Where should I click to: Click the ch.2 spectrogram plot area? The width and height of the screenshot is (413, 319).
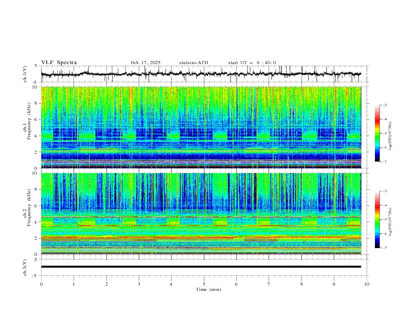point(201,214)
